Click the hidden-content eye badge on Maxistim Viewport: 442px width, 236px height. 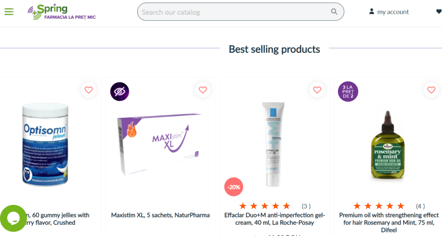[120, 91]
